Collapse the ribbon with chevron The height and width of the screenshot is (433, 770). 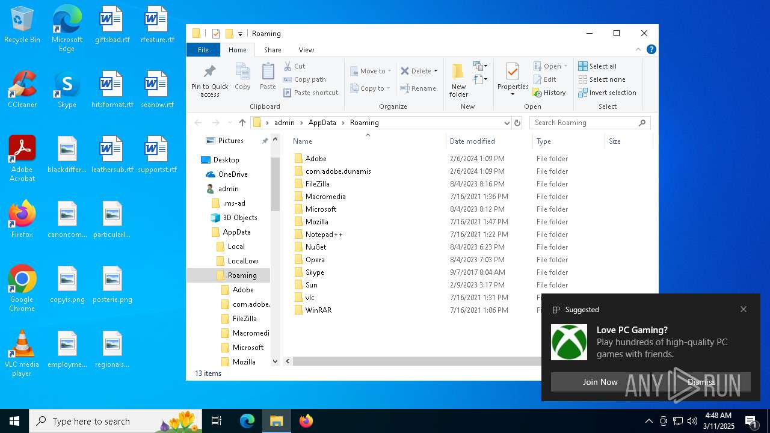pos(638,50)
